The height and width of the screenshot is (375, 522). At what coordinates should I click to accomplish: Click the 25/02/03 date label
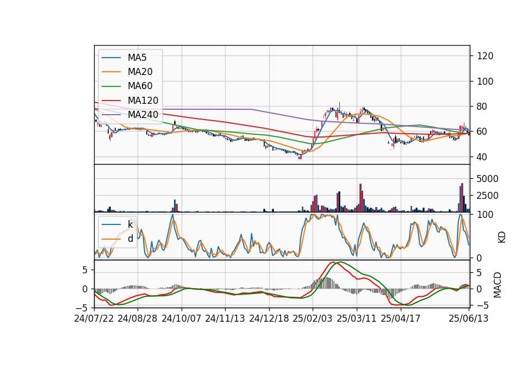pyautogui.click(x=313, y=318)
